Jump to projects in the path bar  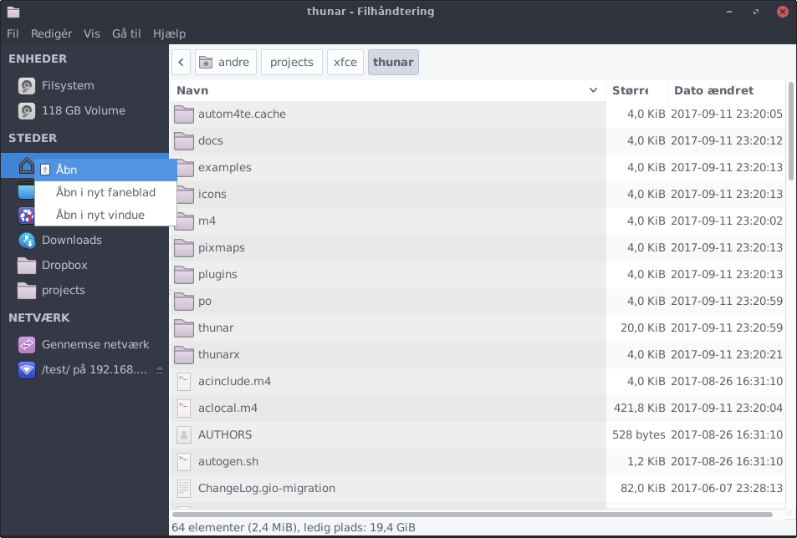(291, 63)
